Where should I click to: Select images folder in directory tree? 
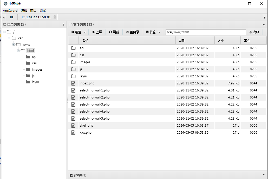point(37,69)
